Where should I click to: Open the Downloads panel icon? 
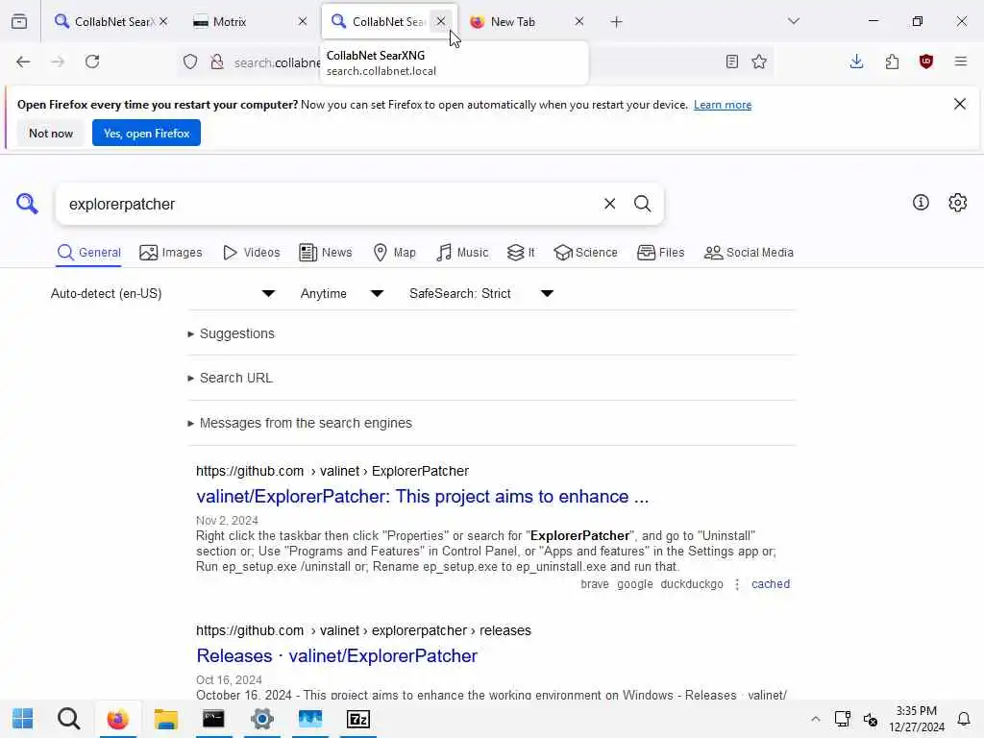tap(856, 61)
